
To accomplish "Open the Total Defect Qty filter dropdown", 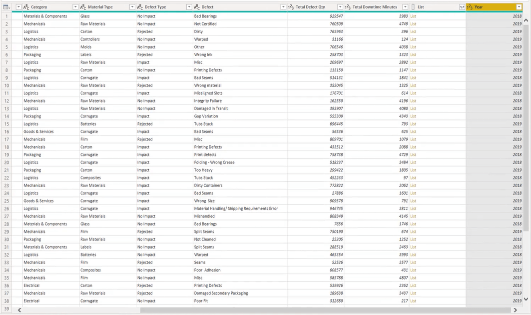I will [x=340, y=7].
